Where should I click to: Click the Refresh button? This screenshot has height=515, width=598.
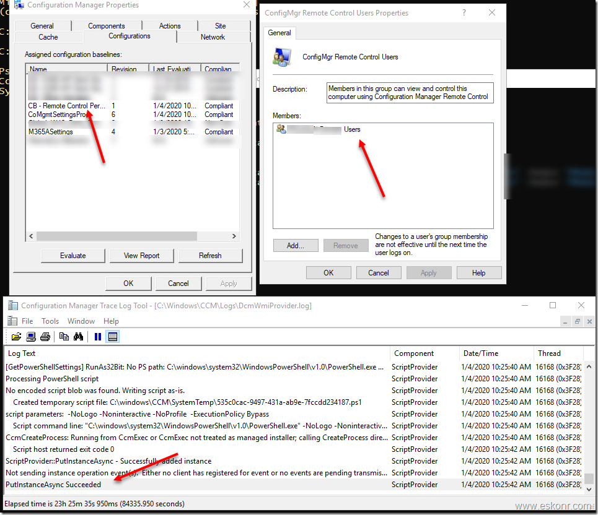point(210,256)
